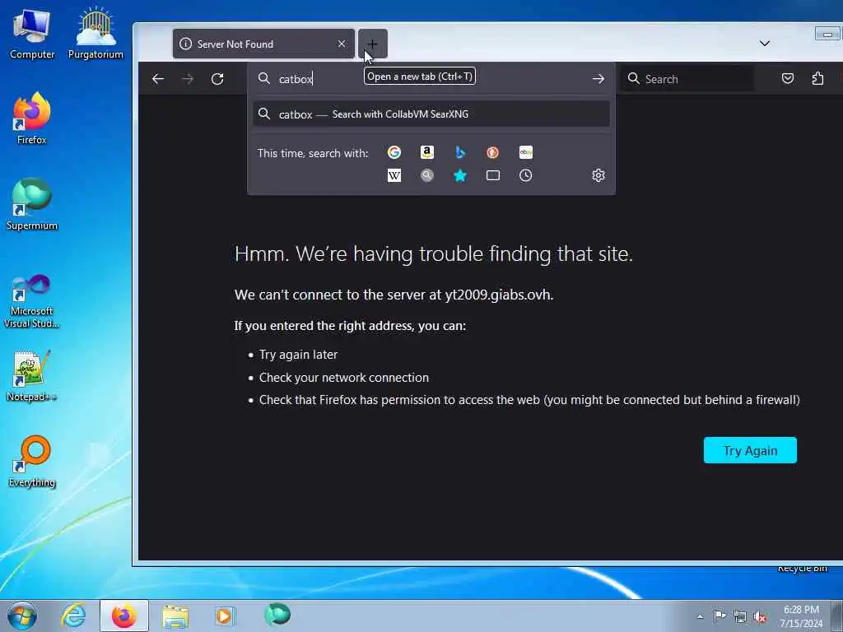The height and width of the screenshot is (632, 843).
Task: Click the Firefox taskbar button
Action: coord(124,616)
